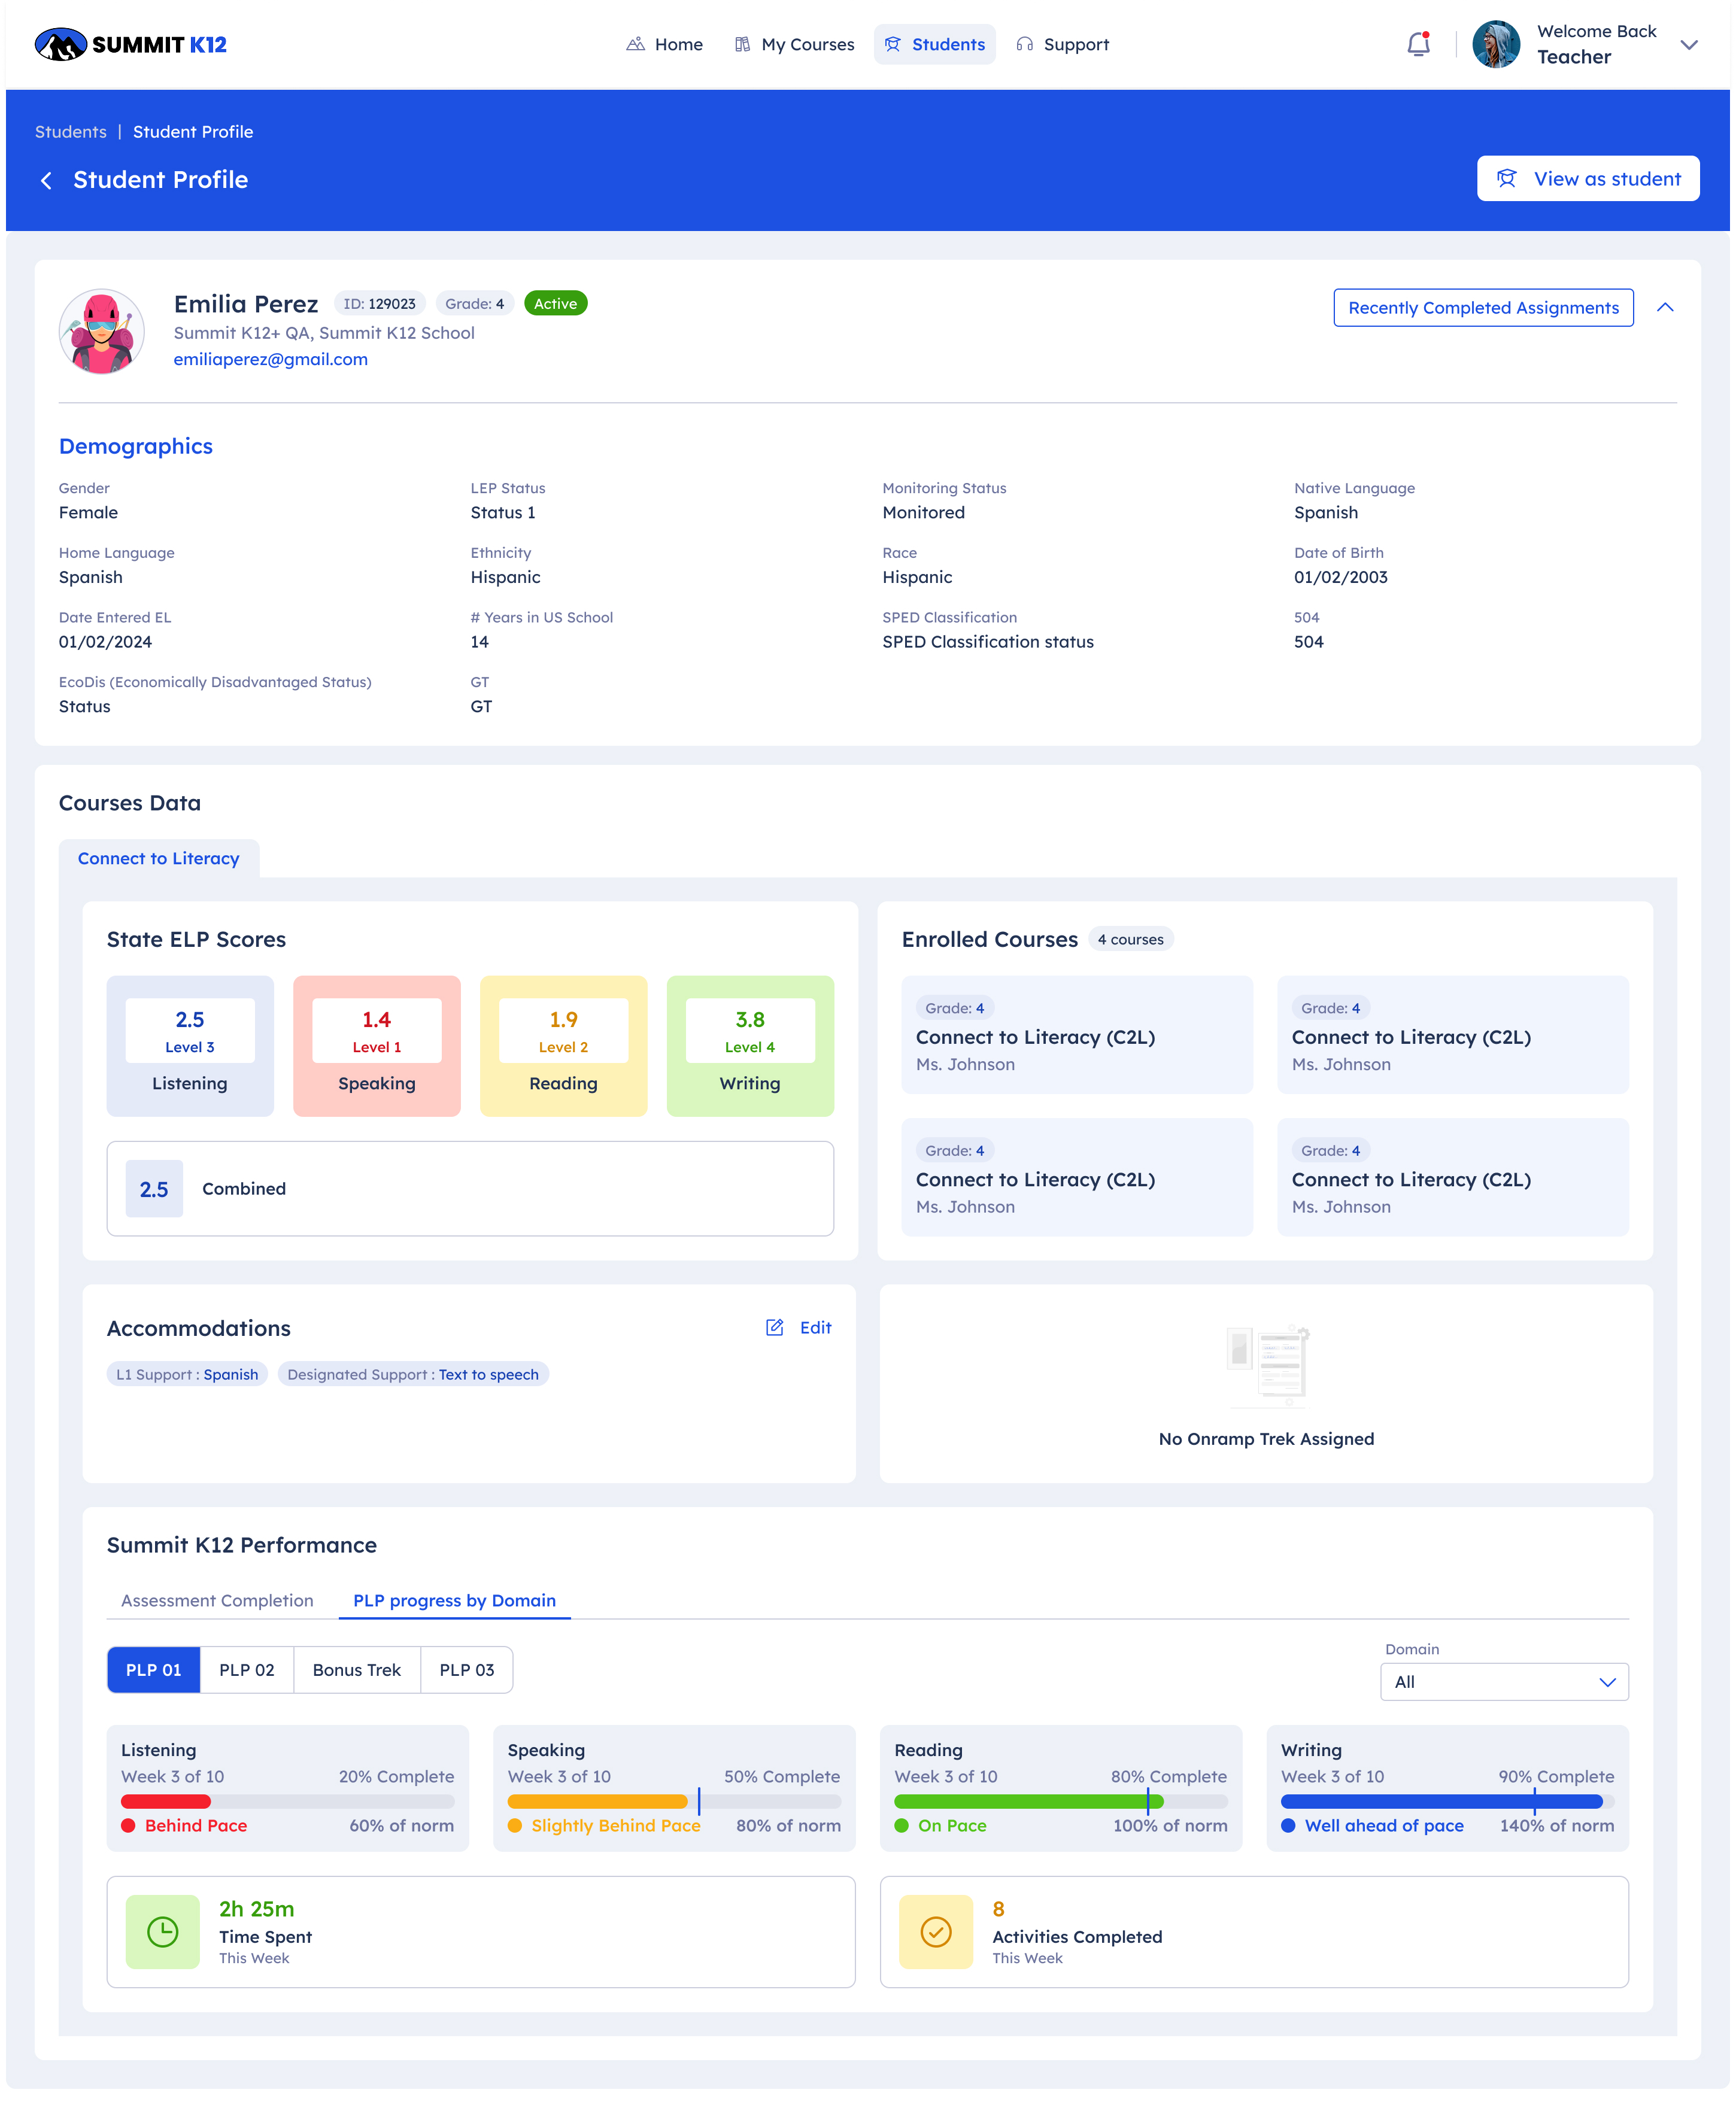Click the teacher profile avatar
Image resolution: width=1736 pixels, height=2108 pixels.
pyautogui.click(x=1496, y=44)
